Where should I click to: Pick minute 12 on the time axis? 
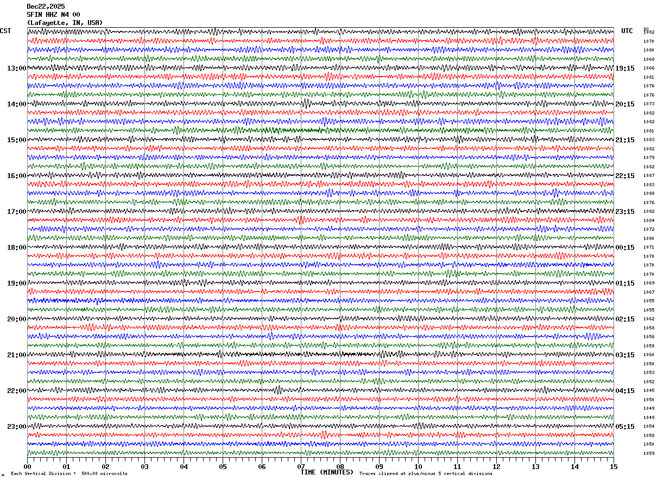click(x=496, y=466)
